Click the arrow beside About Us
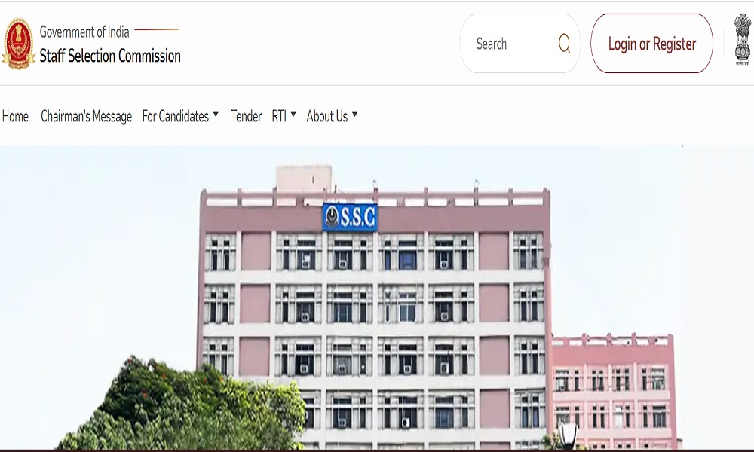The width and height of the screenshot is (754, 452). (x=355, y=115)
